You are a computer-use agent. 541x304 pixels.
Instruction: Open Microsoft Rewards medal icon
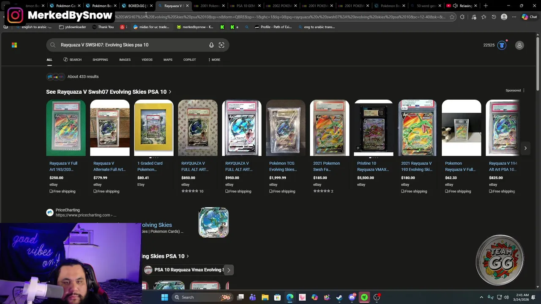pos(502,45)
